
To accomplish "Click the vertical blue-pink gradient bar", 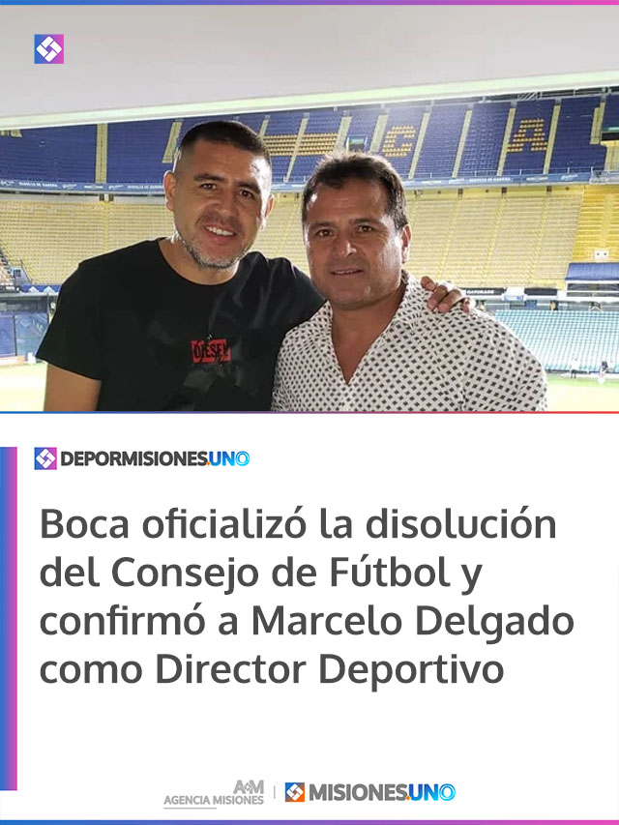I will coord(9,618).
